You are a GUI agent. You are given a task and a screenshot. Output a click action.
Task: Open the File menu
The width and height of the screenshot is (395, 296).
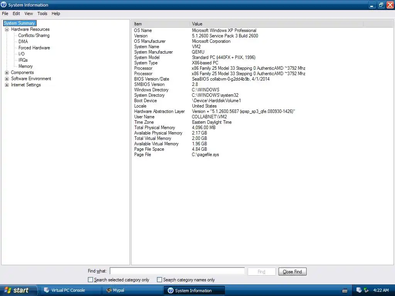[5, 13]
